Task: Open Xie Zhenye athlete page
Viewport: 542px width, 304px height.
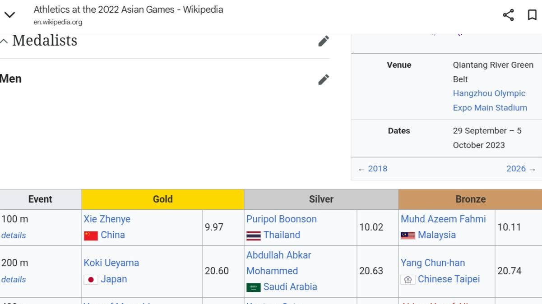Action: coord(107,219)
